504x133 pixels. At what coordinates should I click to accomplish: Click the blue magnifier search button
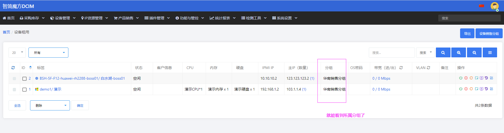[x=443, y=53]
